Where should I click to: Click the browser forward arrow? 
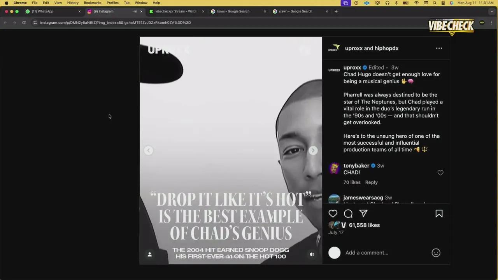coord(14,23)
